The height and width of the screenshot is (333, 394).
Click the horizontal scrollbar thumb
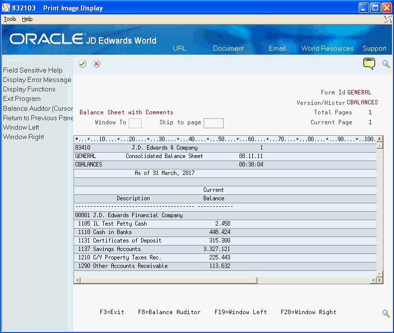pyautogui.click(x=168, y=280)
